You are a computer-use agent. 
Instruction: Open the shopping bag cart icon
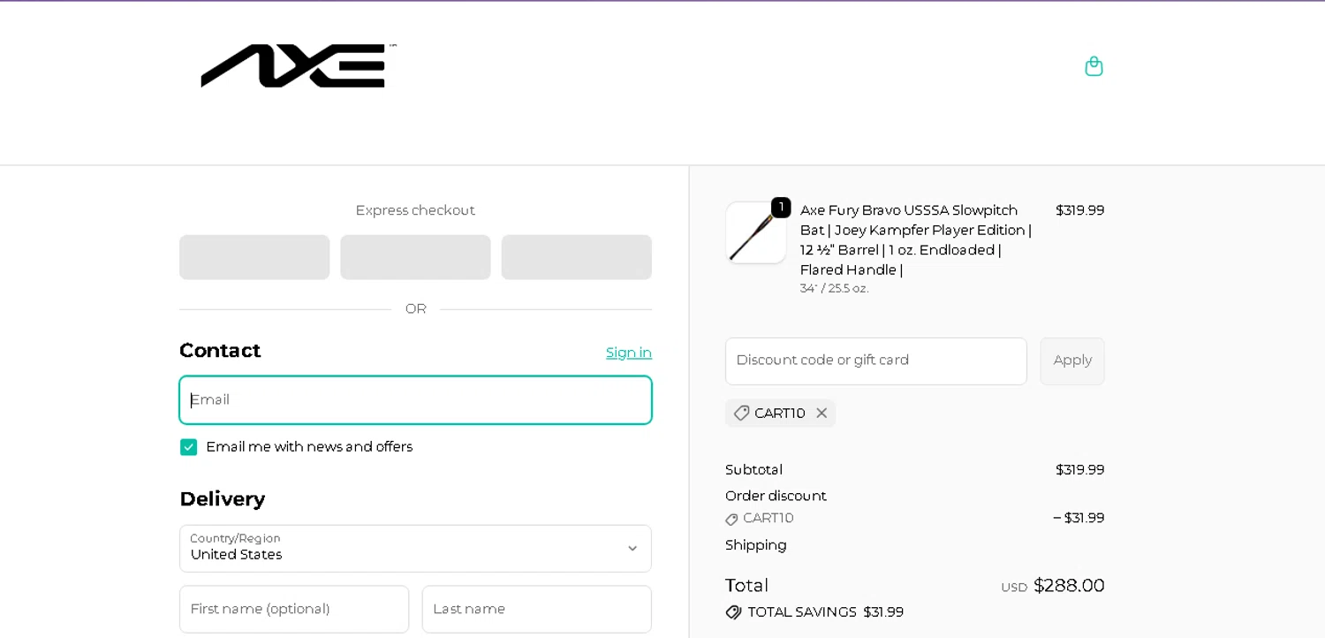[x=1094, y=66]
